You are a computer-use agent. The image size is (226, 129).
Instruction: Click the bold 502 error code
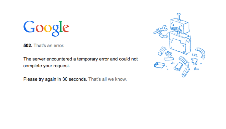point(28,45)
